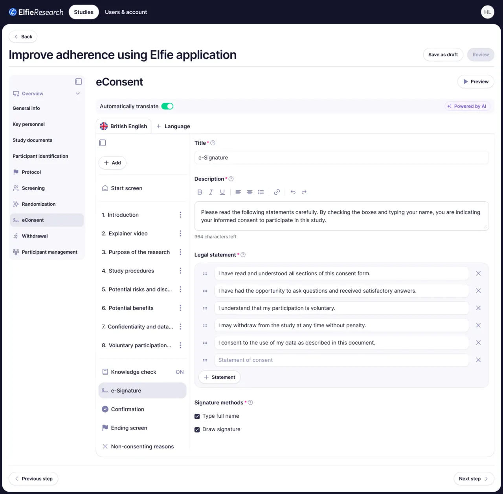503x494 pixels.
Task: Open Users & account tab
Action: [x=126, y=12]
